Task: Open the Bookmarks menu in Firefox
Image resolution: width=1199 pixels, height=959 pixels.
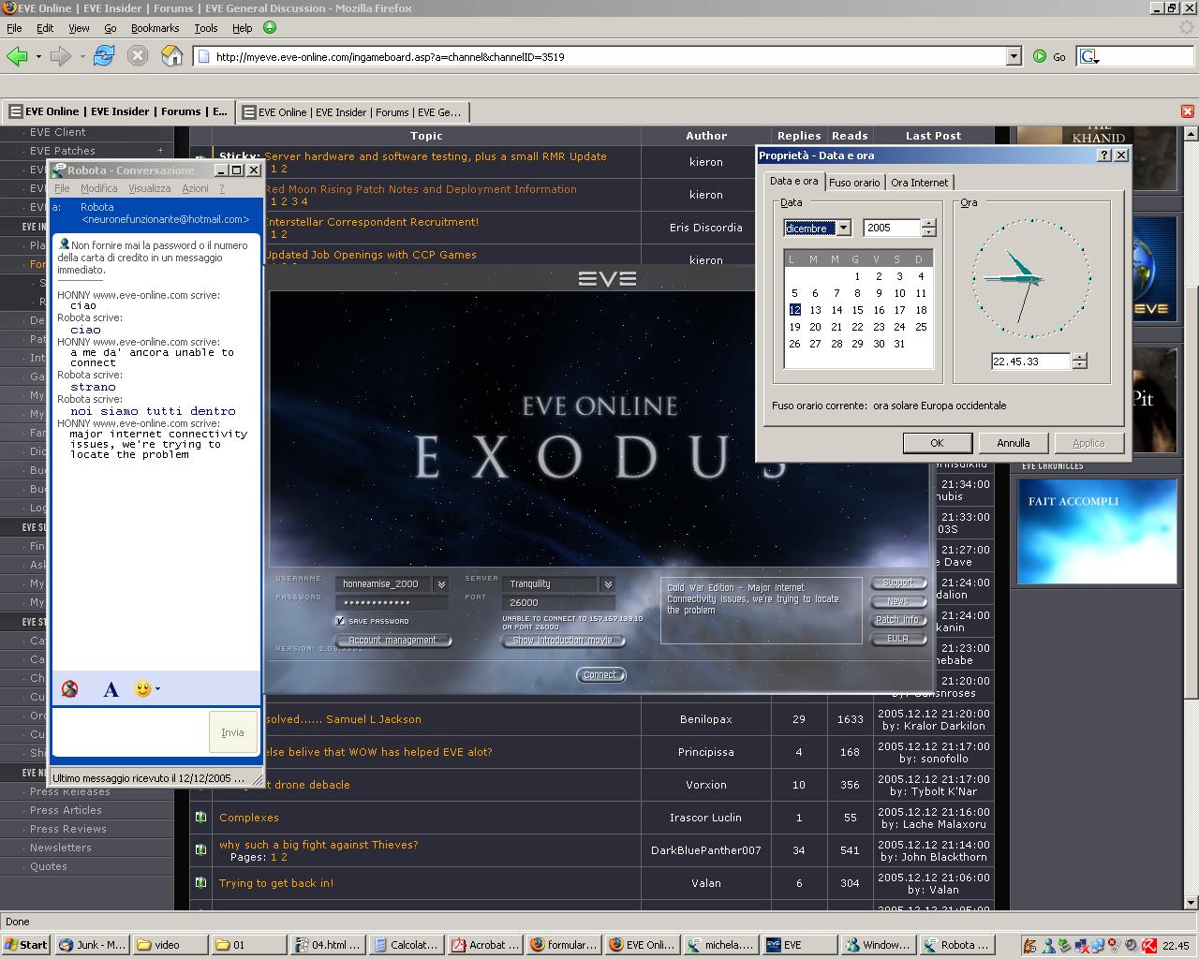Action: point(155,28)
